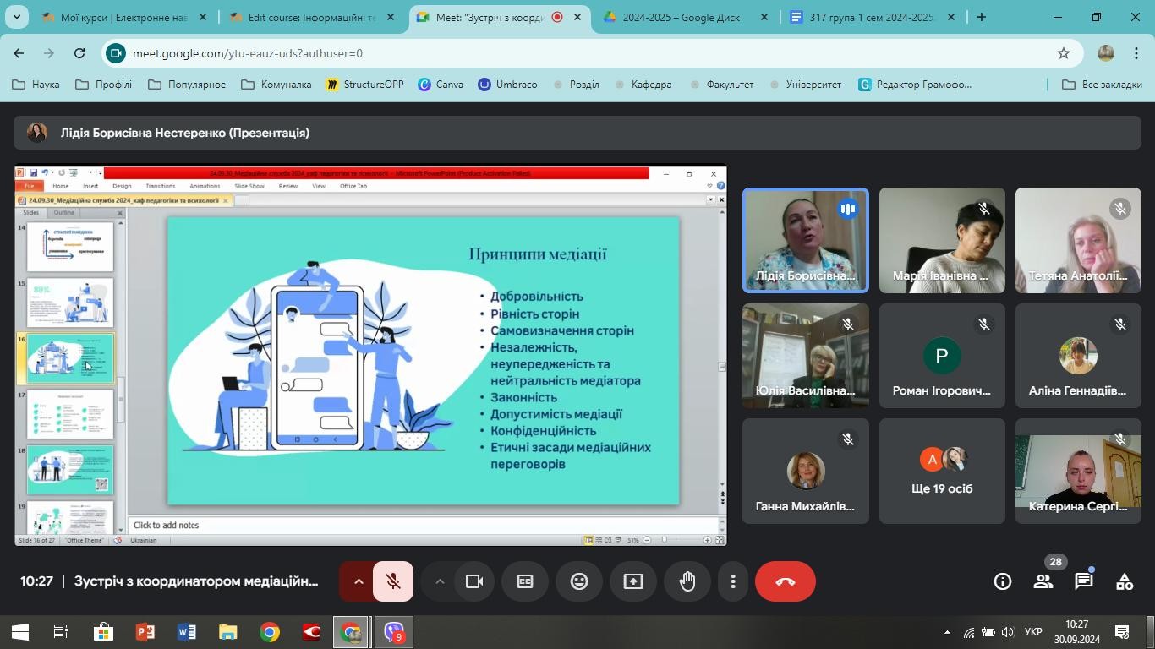Open the meeting details info icon
This screenshot has height=649, width=1155.
1003,581
